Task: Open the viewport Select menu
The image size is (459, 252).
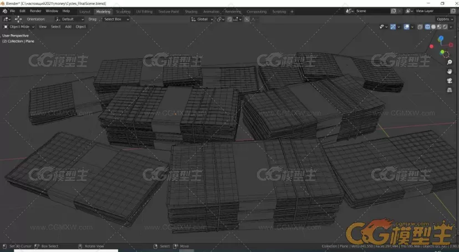Action: pyautogui.click(x=55, y=27)
